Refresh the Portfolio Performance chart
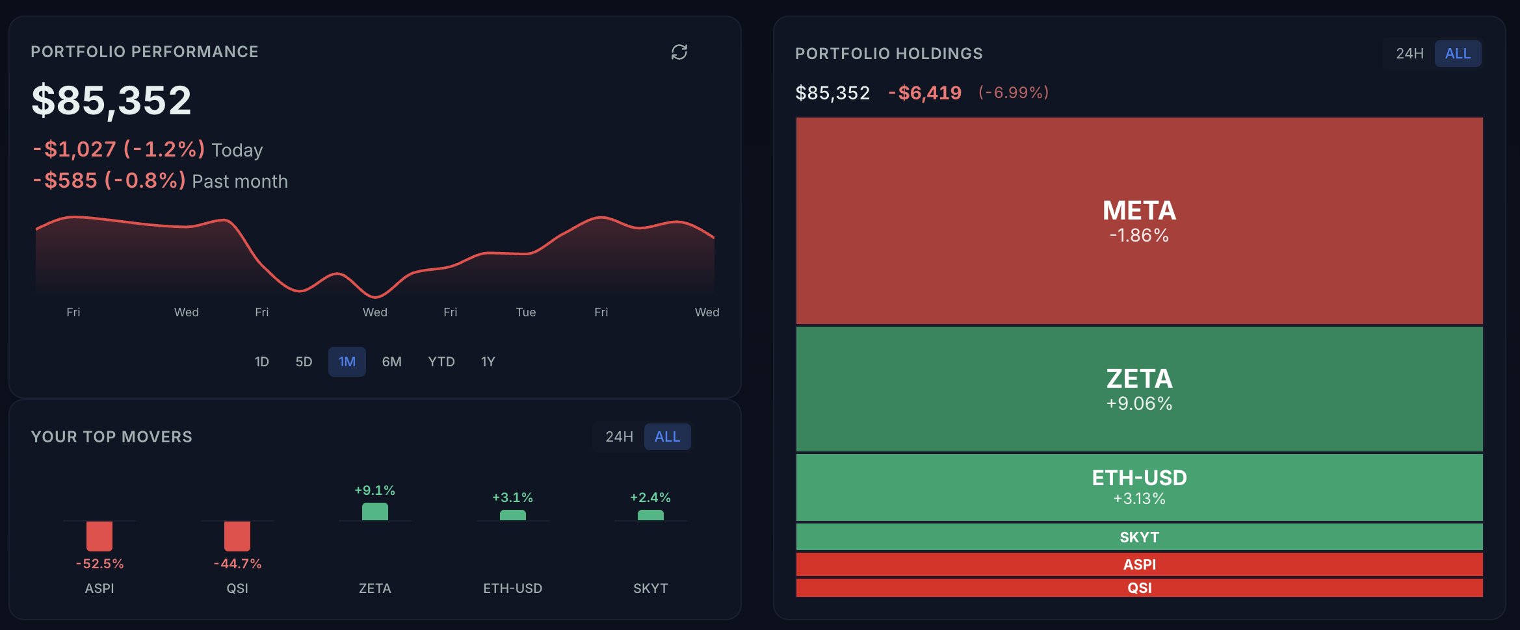This screenshot has height=630, width=1520. point(679,52)
